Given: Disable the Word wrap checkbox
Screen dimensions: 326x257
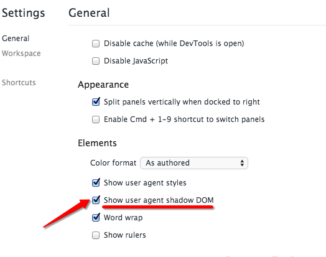Looking at the screenshot, I should 96,218.
